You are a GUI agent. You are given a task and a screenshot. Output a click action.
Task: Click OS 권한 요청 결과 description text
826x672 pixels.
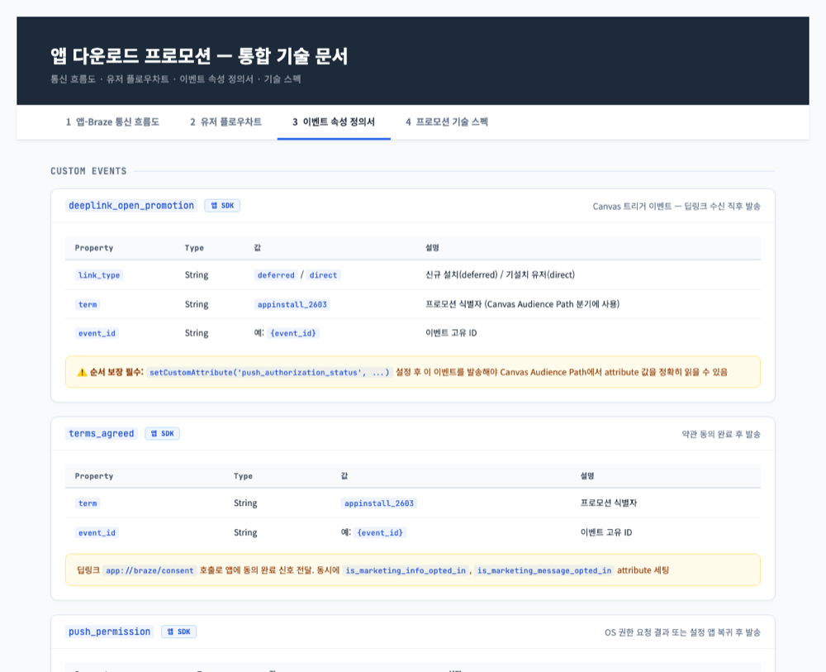point(683,632)
